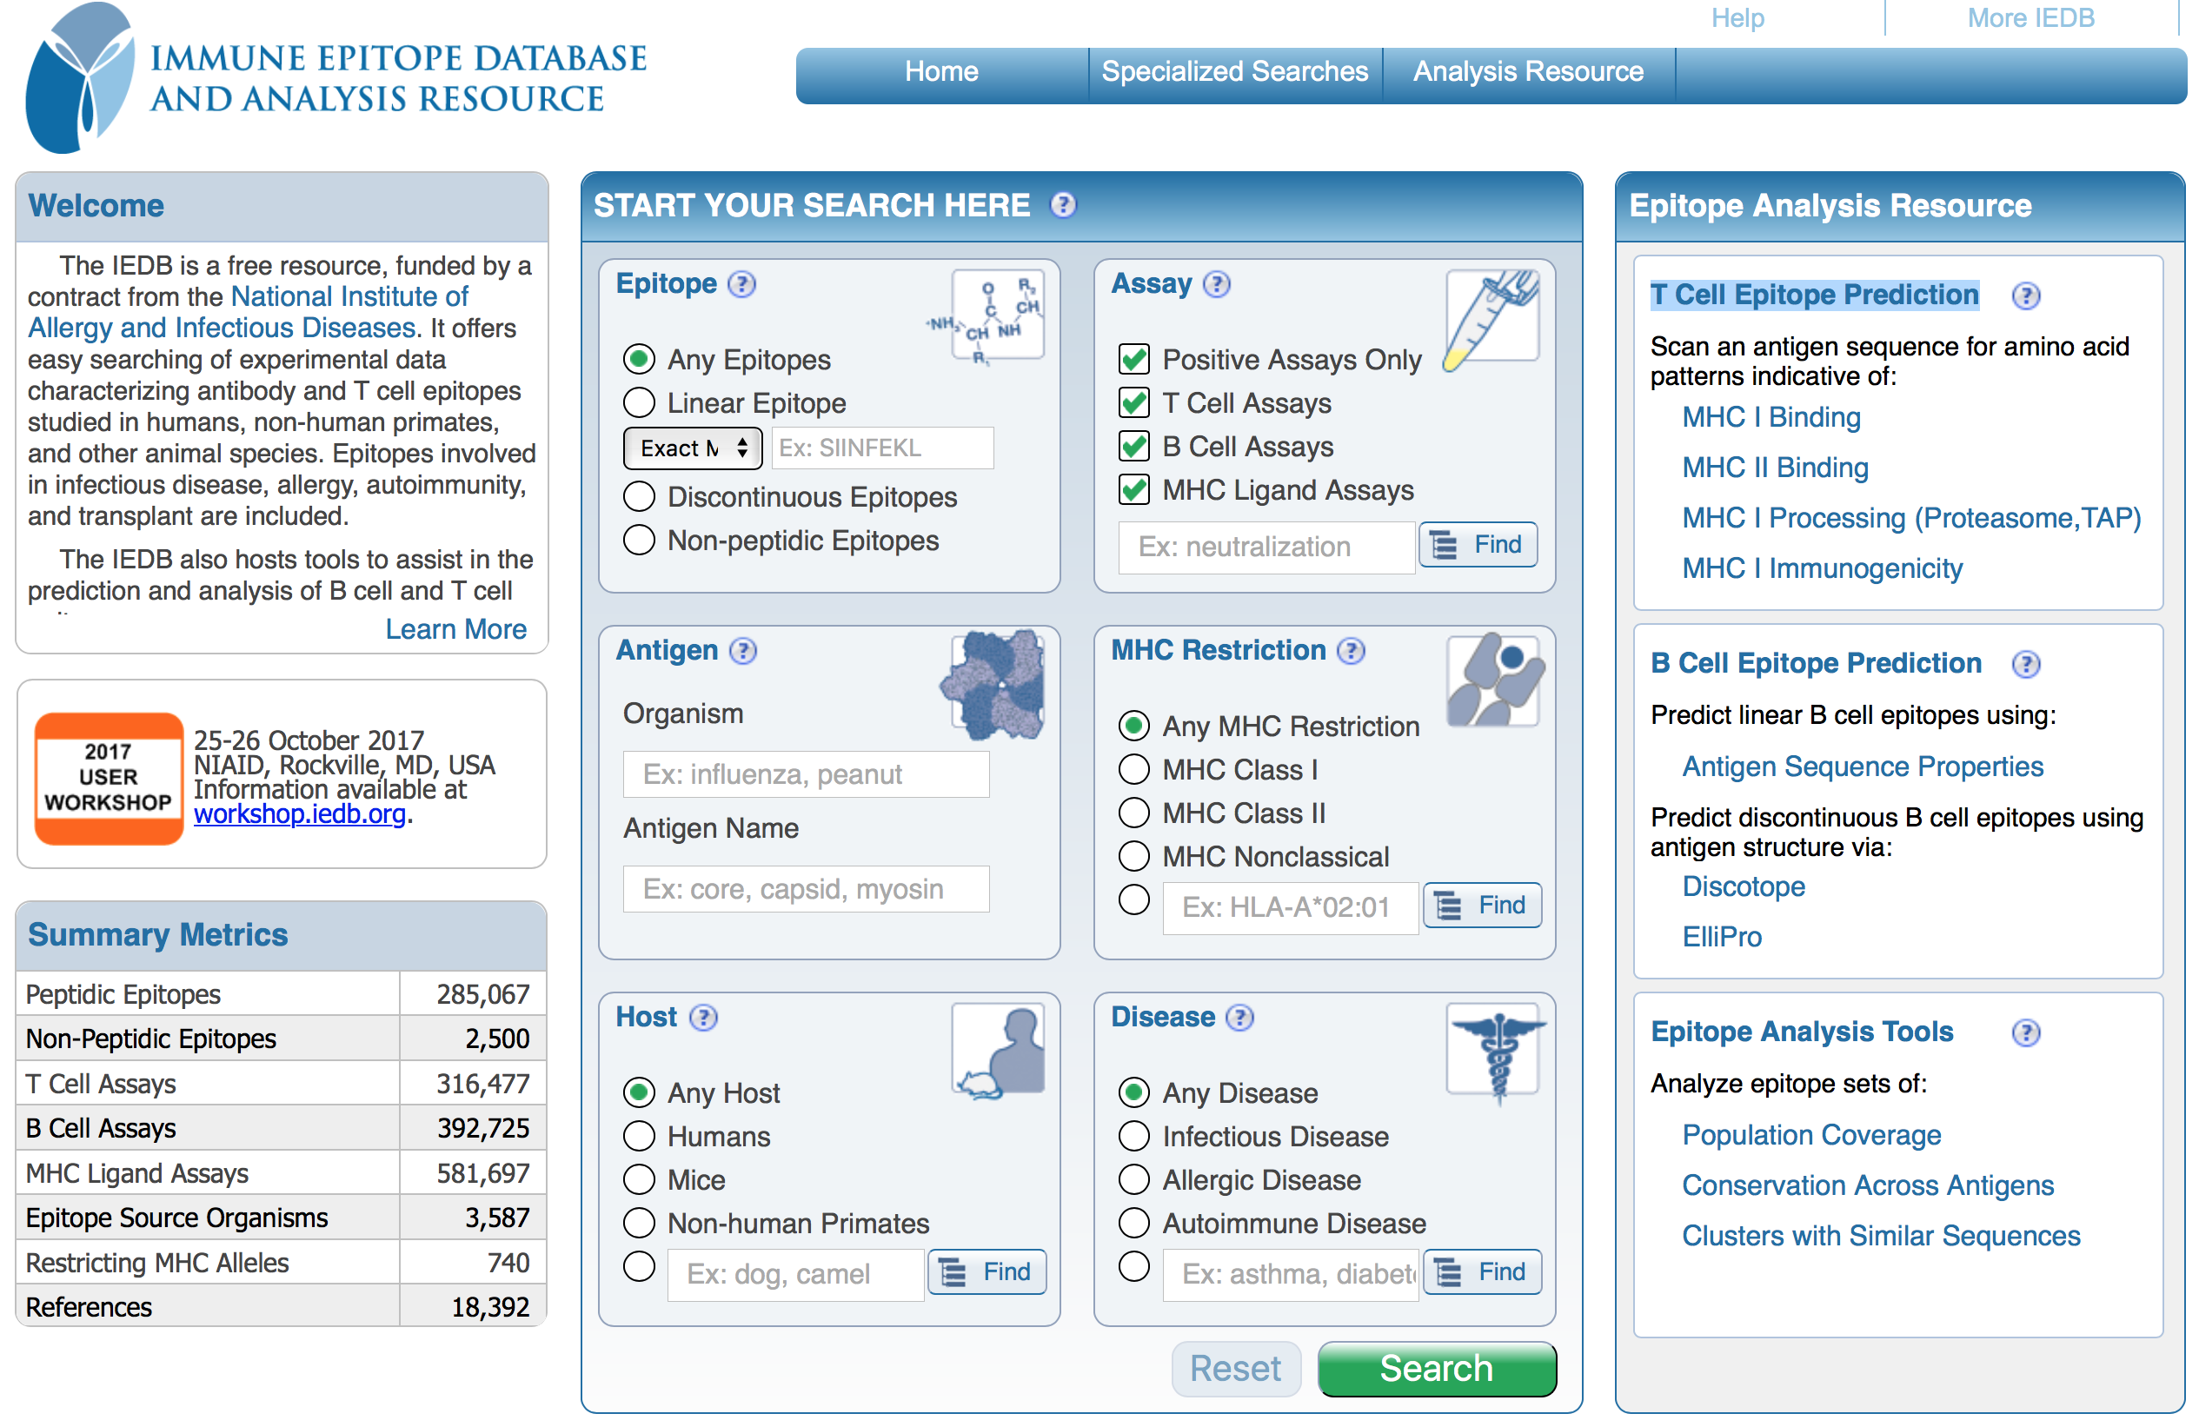Toggle the T Cell Assays checkbox

1133,402
